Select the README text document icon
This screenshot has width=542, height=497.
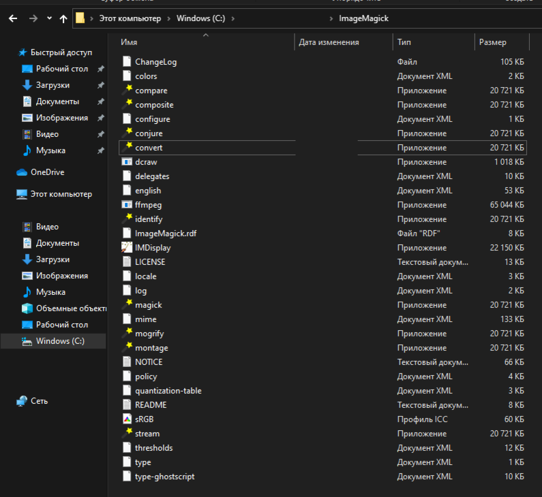(127, 404)
